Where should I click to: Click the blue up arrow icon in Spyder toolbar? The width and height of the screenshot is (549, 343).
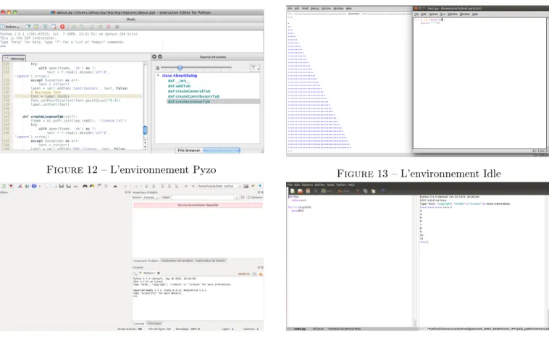pyautogui.click(x=260, y=186)
